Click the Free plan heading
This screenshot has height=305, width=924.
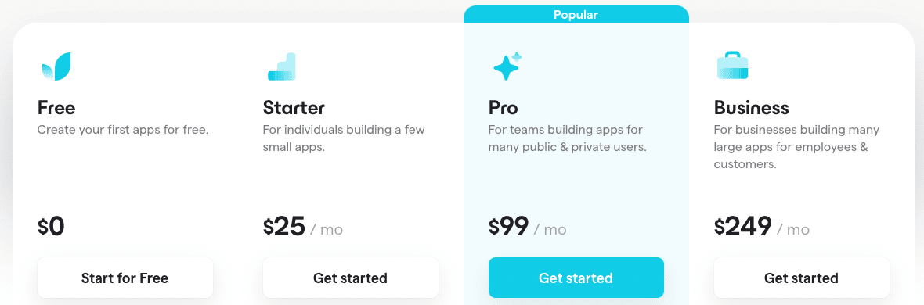56,108
